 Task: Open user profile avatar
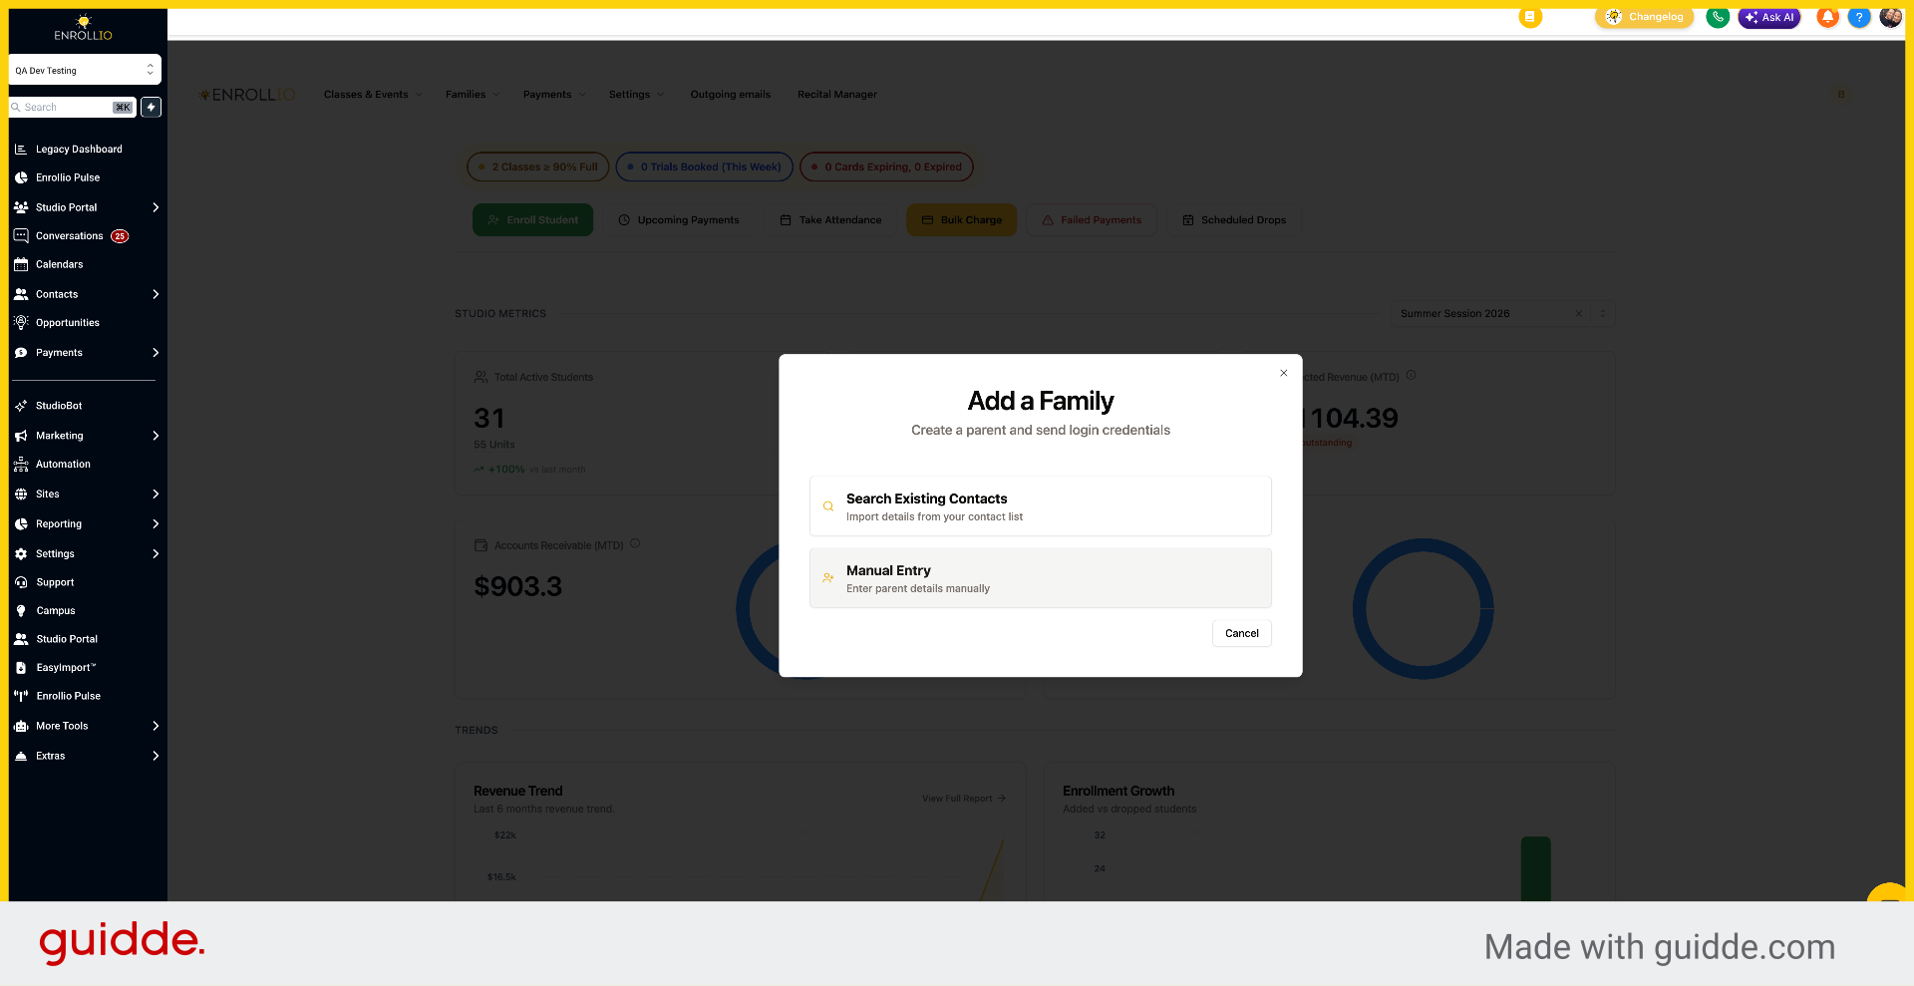click(1890, 17)
